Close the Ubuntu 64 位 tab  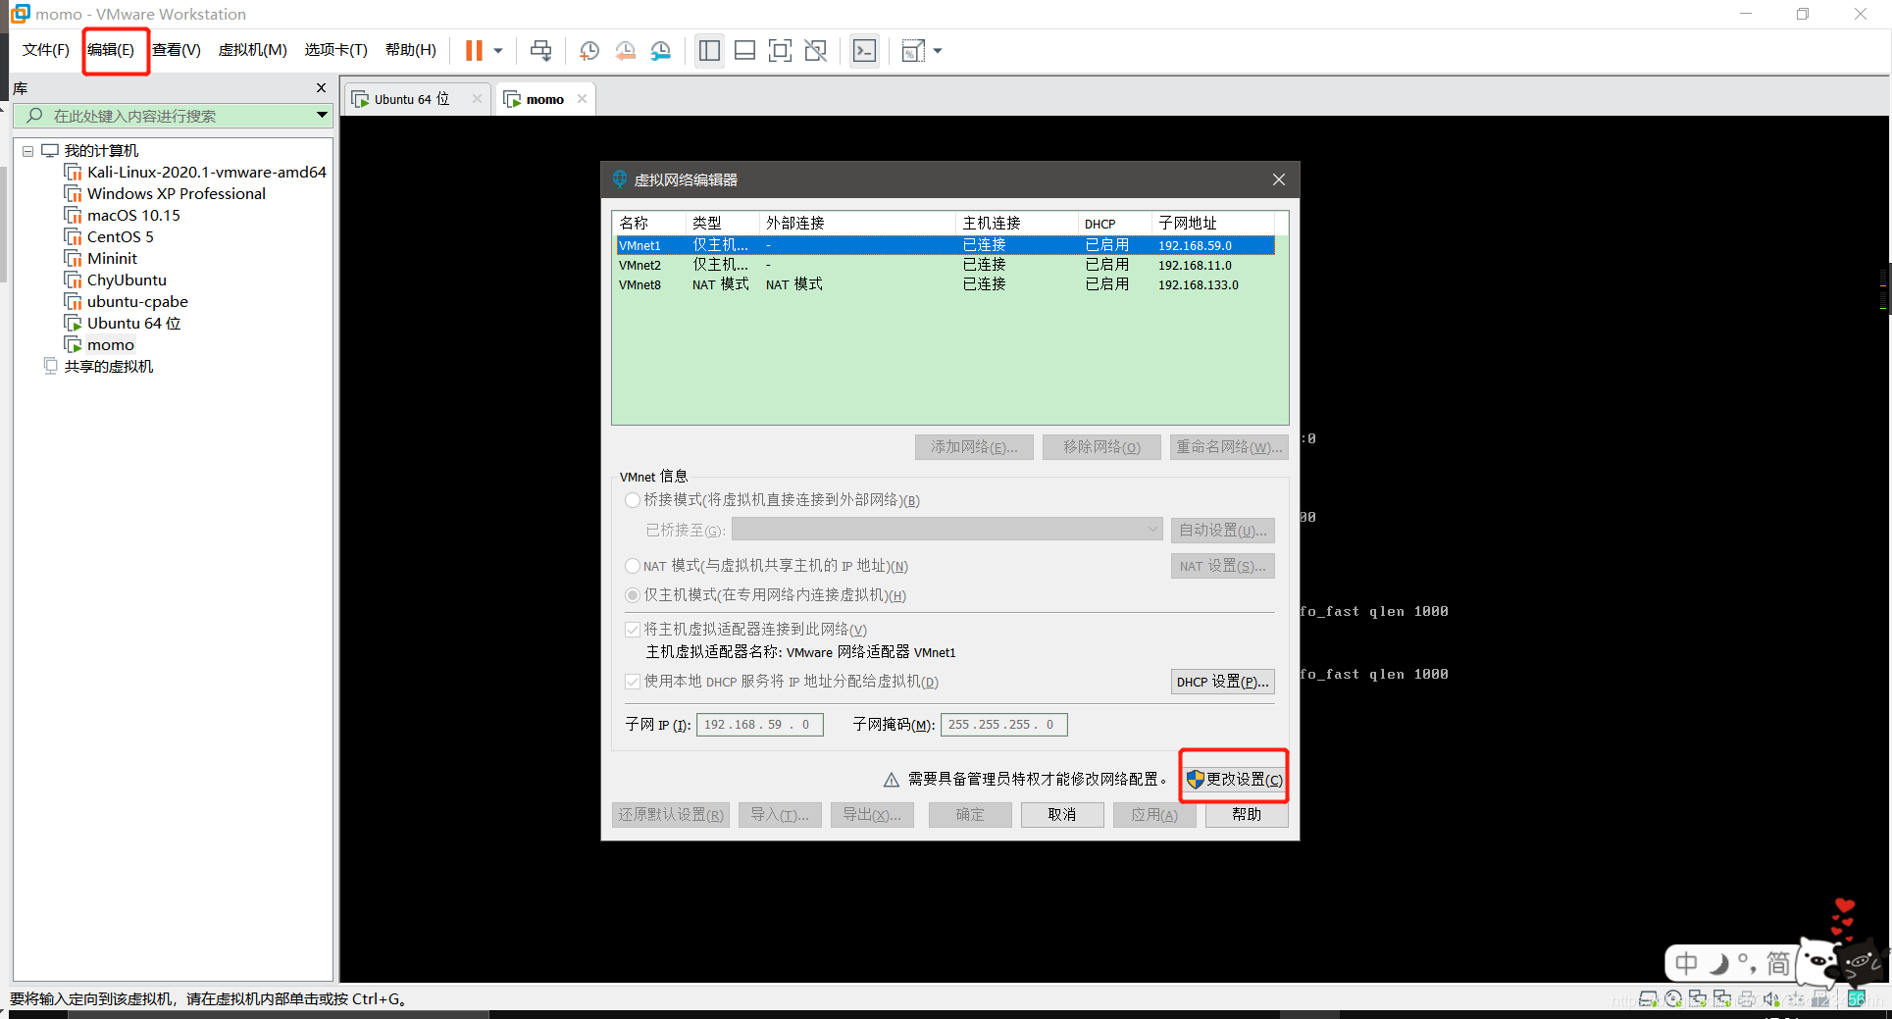[477, 99]
